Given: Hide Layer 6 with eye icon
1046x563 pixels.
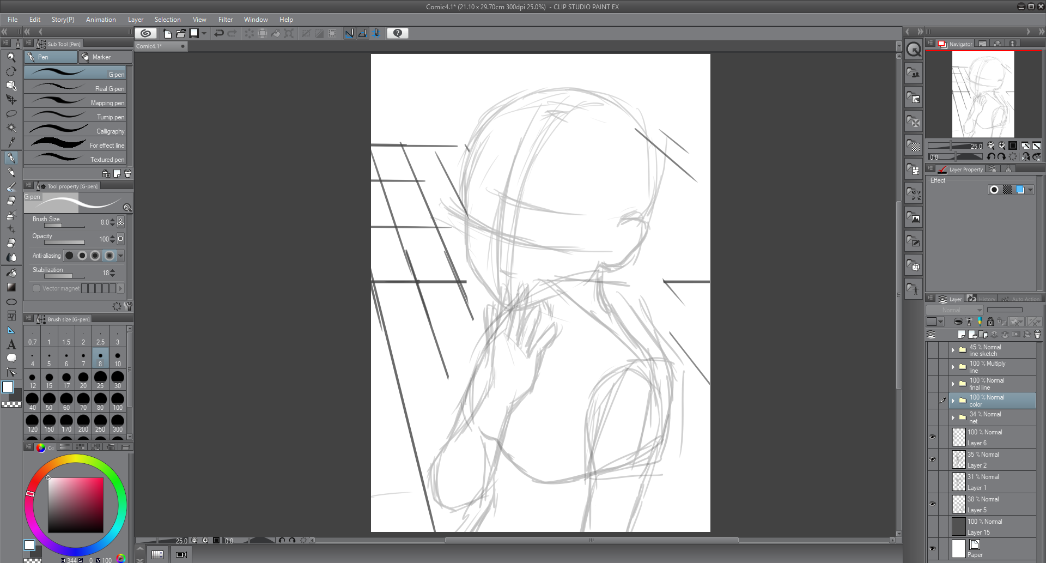Looking at the screenshot, I should point(932,437).
